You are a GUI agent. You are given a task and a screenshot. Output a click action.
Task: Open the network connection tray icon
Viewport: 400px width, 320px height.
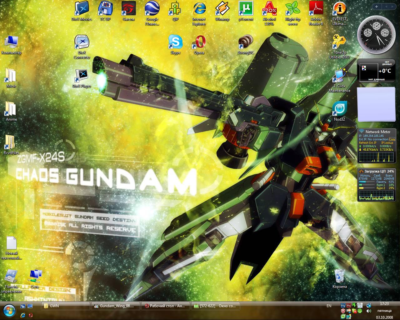coord(369,305)
